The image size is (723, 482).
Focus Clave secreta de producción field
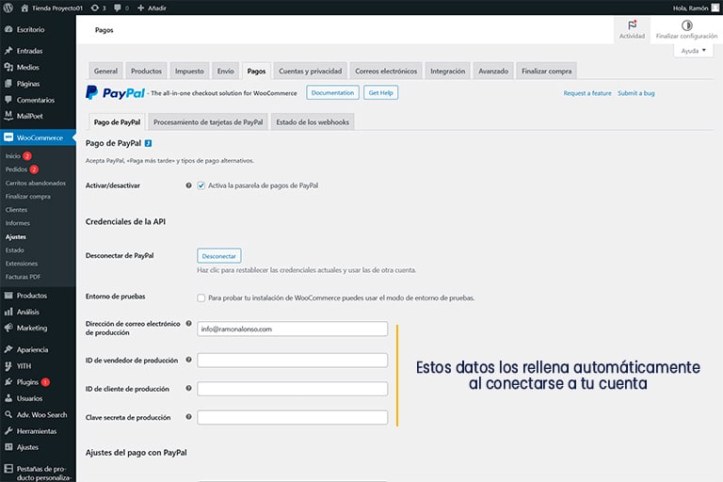point(293,417)
